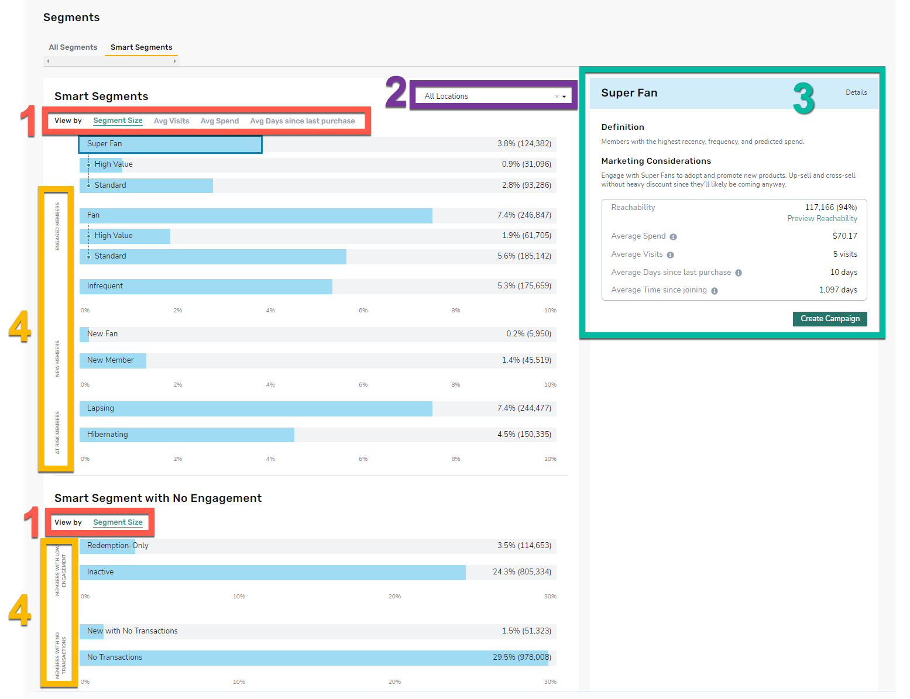Click left arrow of the tab scrollbar
The width and height of the screenshot is (910, 699).
48,61
